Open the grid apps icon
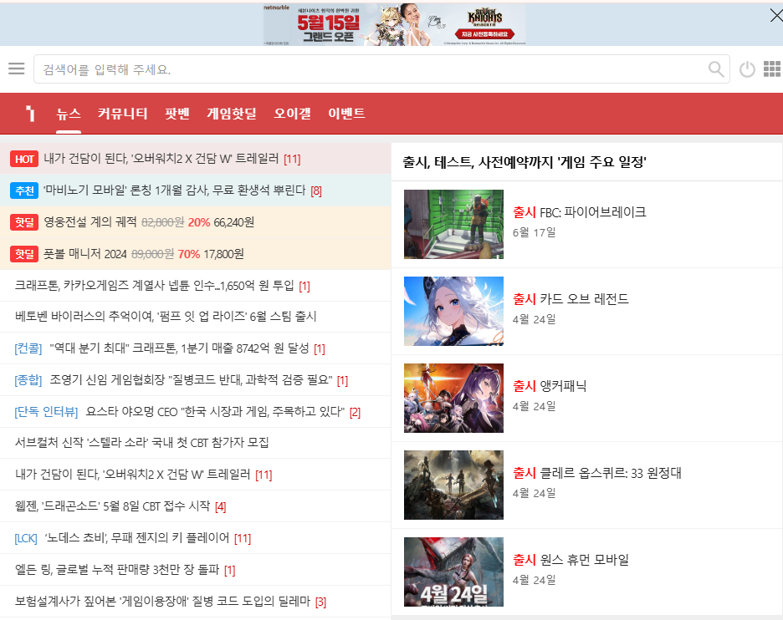 tap(772, 69)
